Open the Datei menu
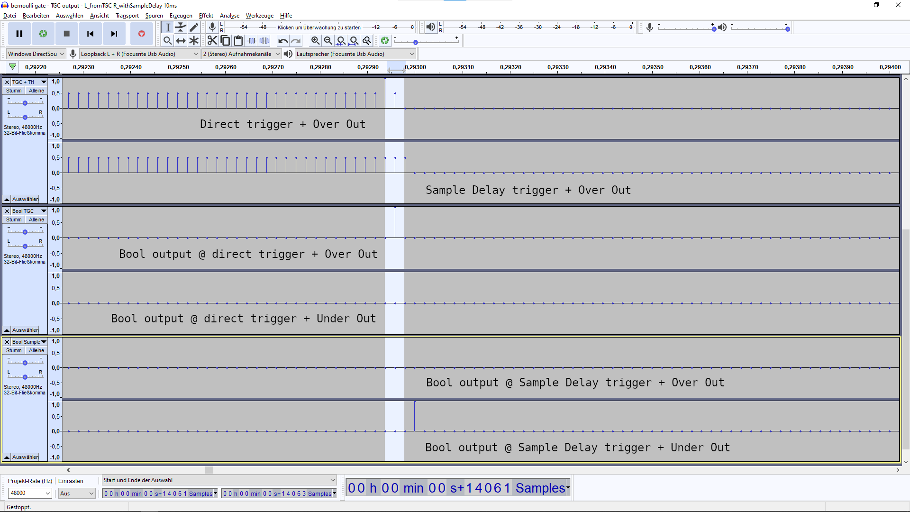 [x=9, y=16]
